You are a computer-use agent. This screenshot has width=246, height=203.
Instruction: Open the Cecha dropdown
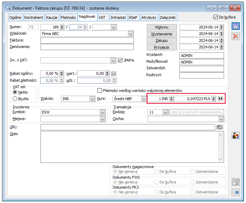pos(221,119)
